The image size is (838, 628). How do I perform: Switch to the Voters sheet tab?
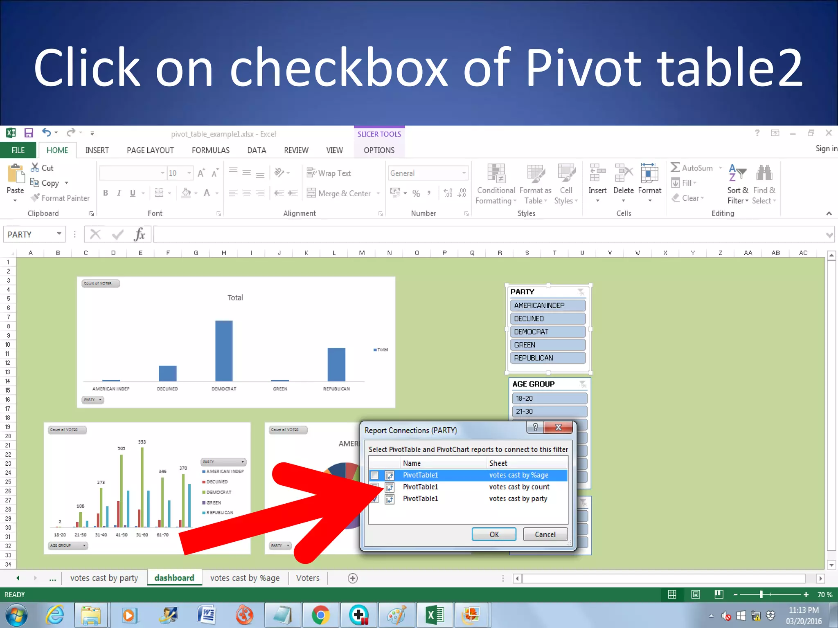(x=308, y=578)
